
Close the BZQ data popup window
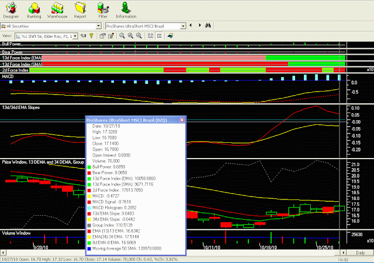tap(182, 120)
